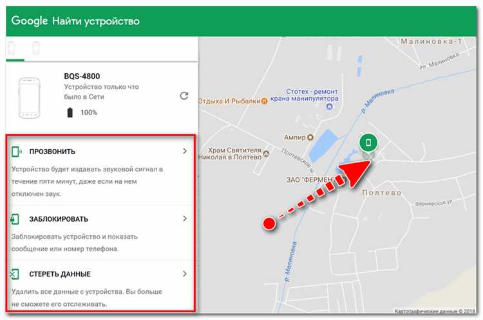Click the СТЕРЕТЬ ДАННЫЕ erase icon
The height and width of the screenshot is (320, 483).
point(15,274)
